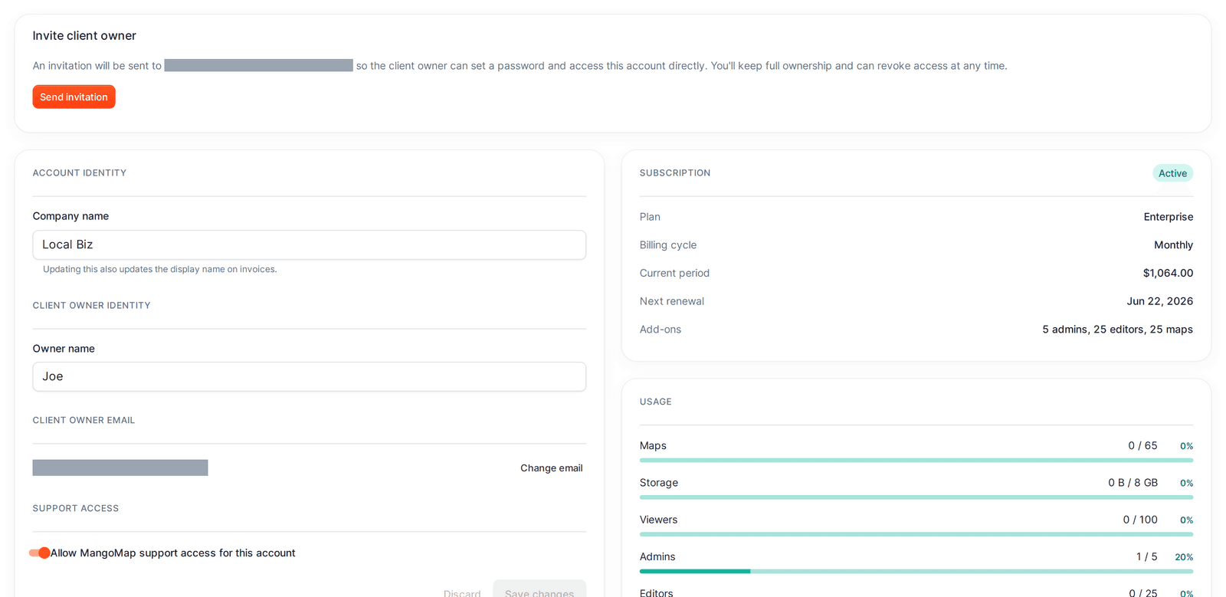
Task: Toggle MangoMap support access switch
Action: (40, 553)
